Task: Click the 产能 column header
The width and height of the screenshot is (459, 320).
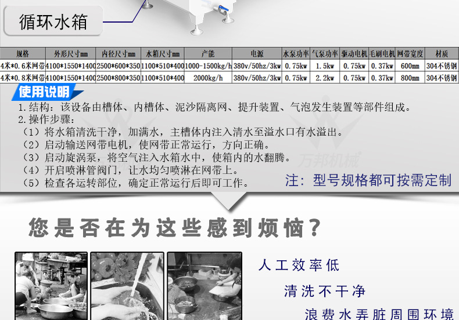Action: click(208, 53)
